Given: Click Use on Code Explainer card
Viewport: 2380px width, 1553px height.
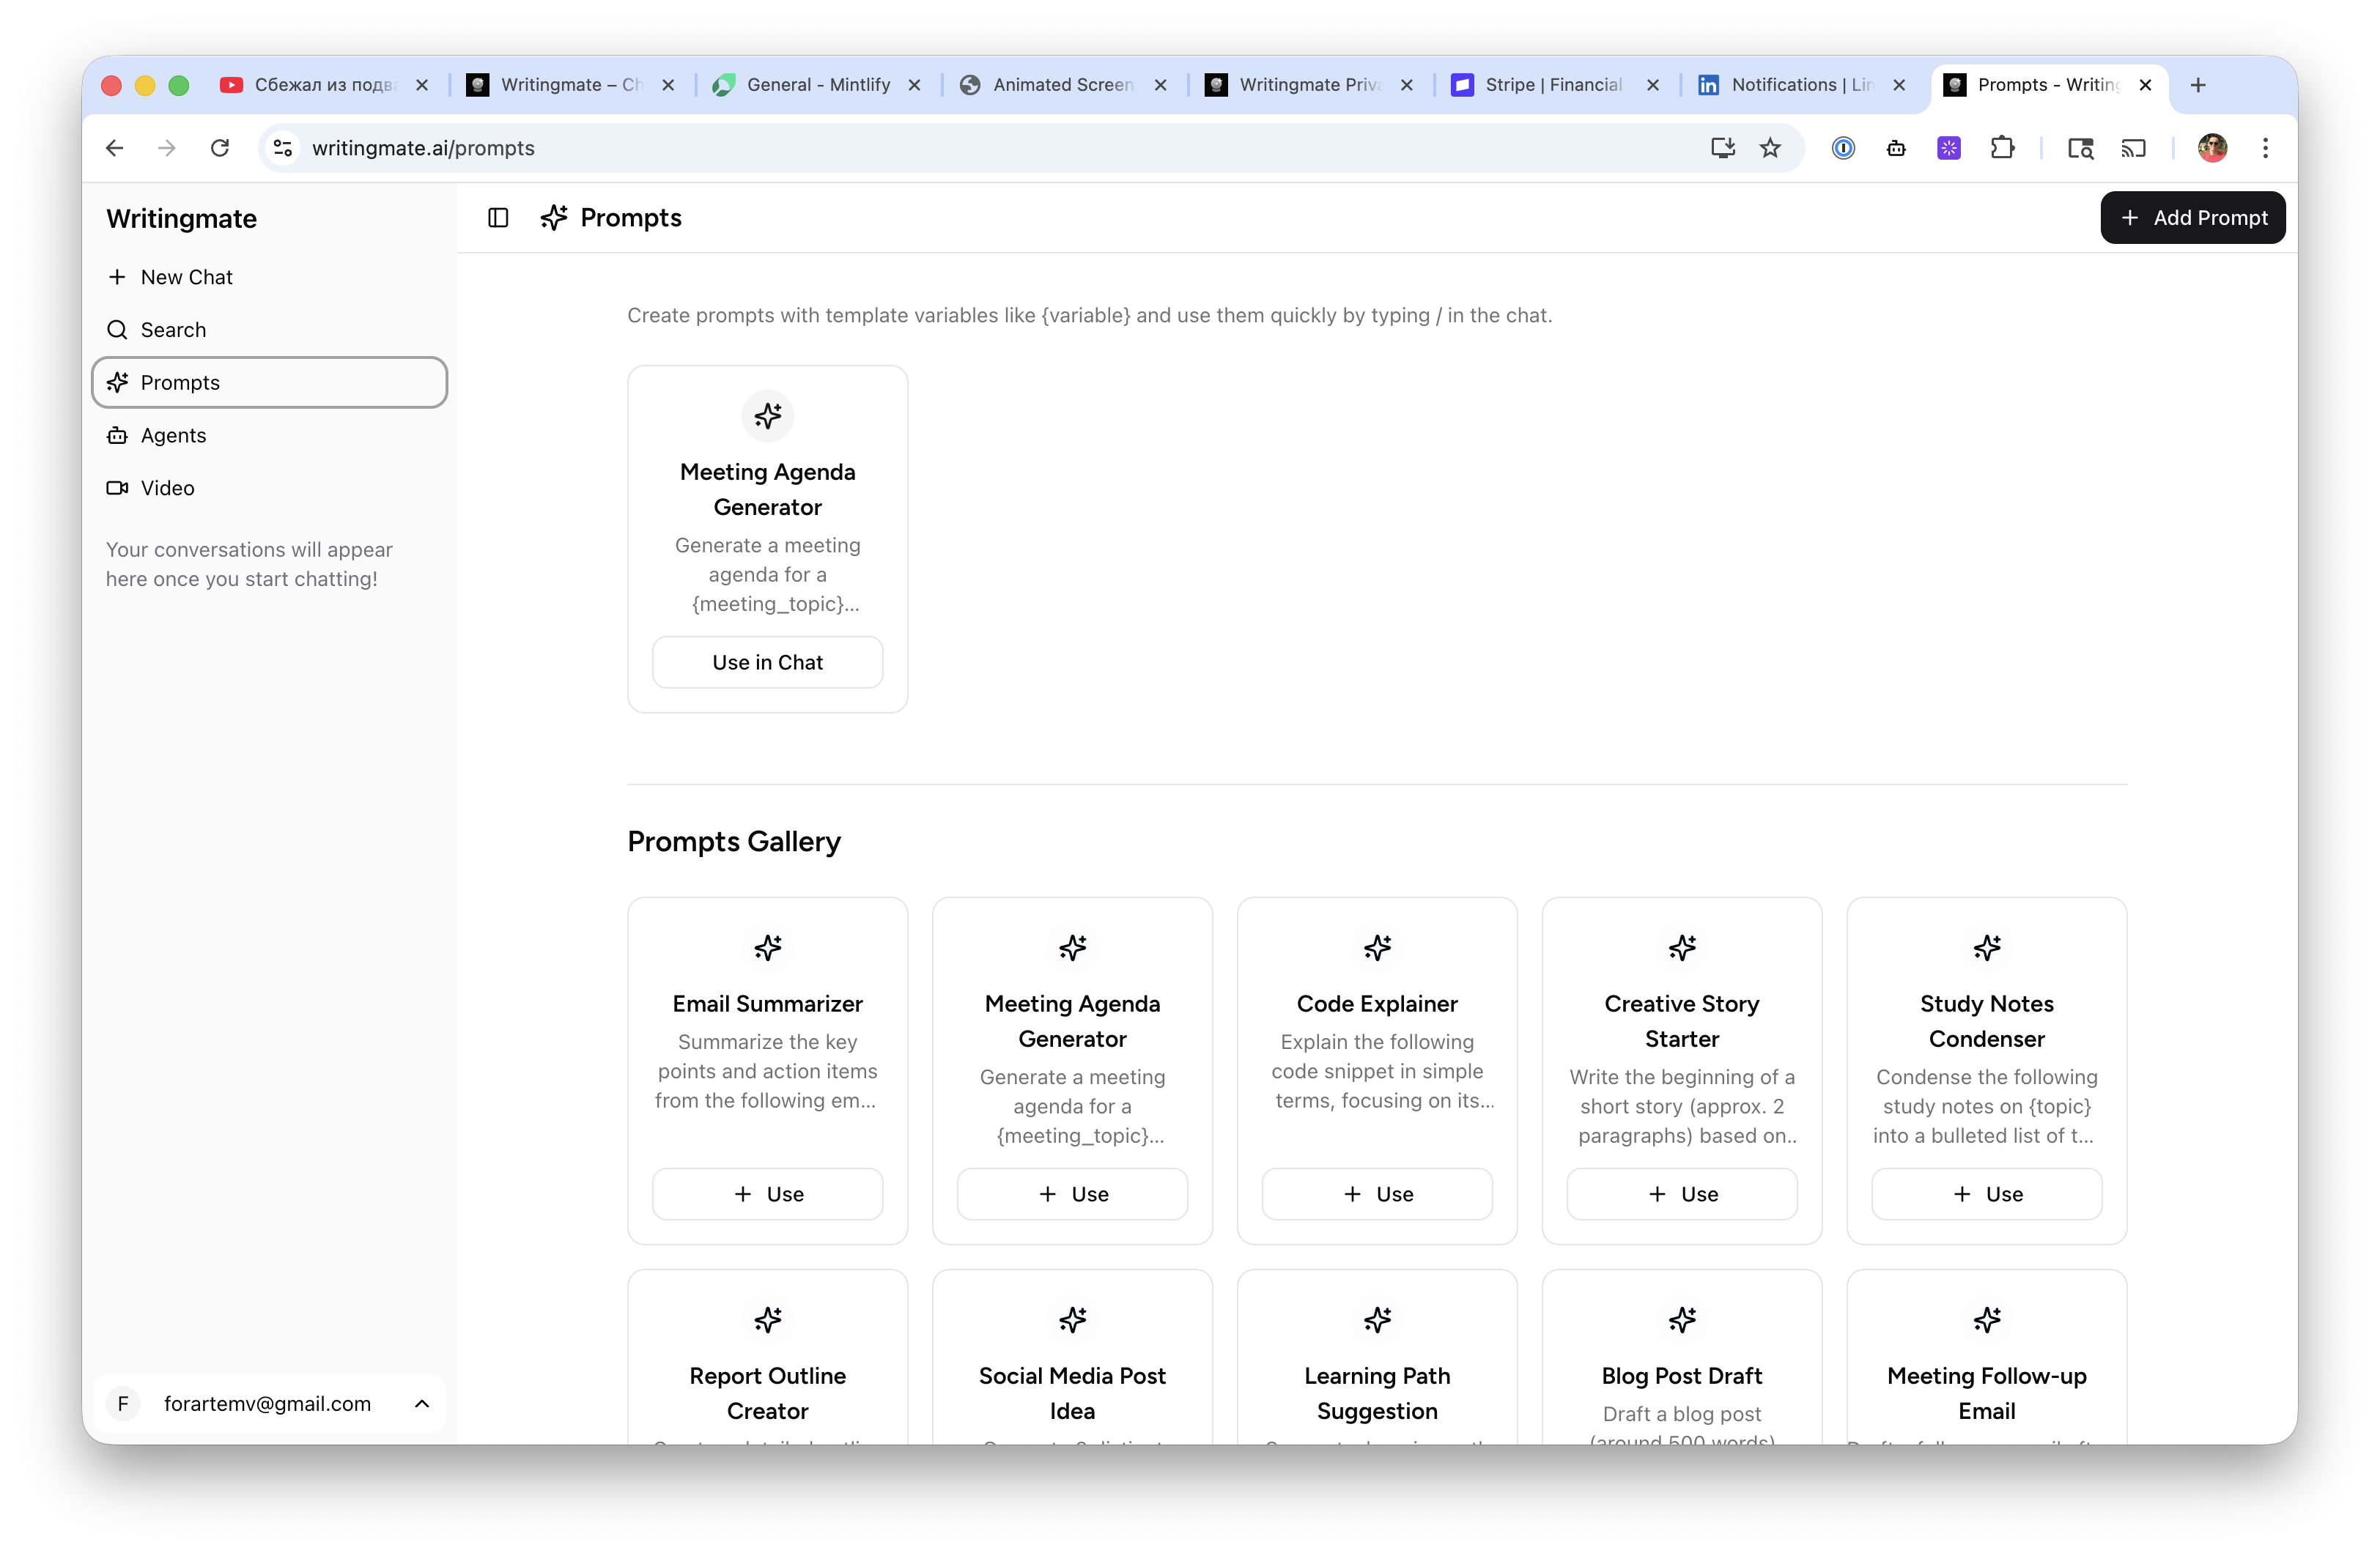Looking at the screenshot, I should pyautogui.click(x=1377, y=1194).
